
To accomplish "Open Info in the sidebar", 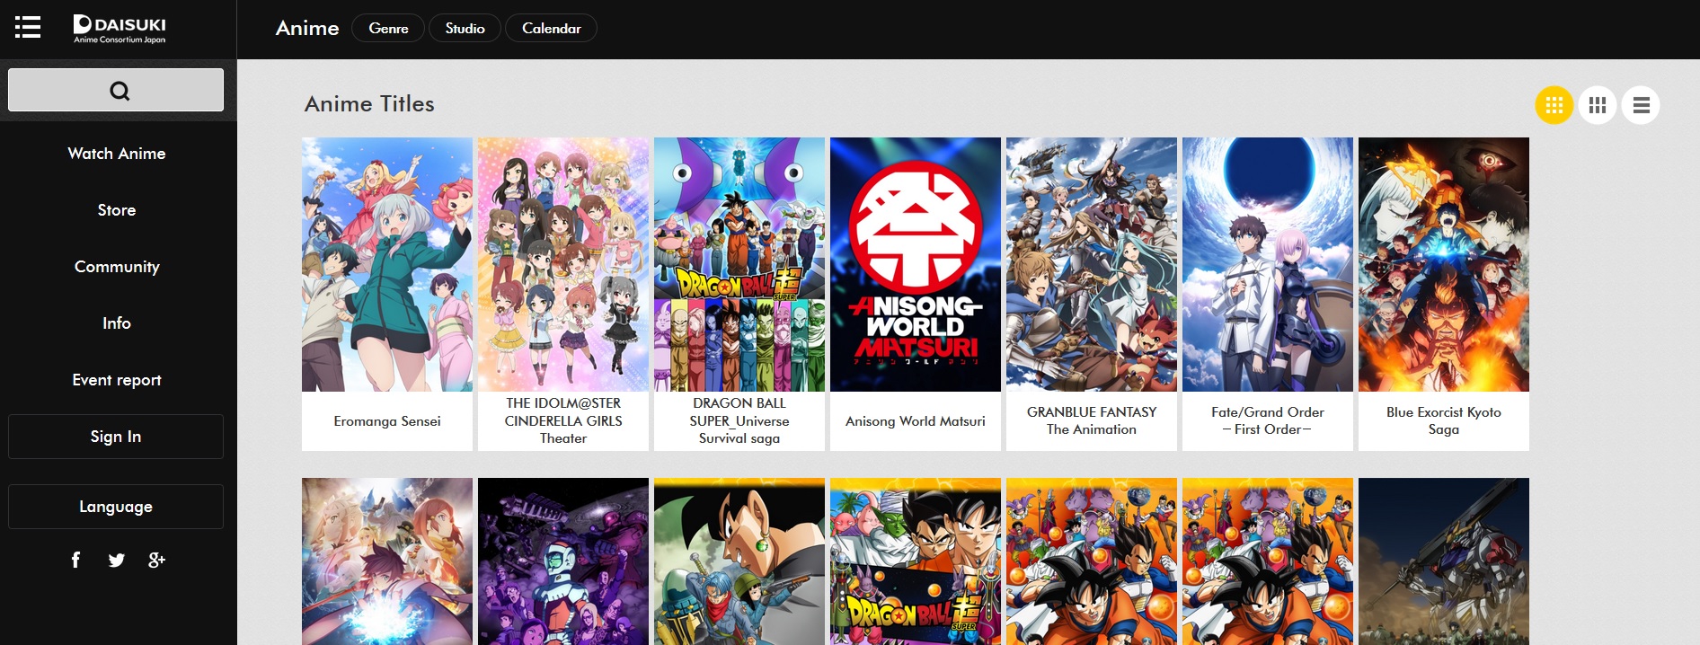I will (x=117, y=323).
